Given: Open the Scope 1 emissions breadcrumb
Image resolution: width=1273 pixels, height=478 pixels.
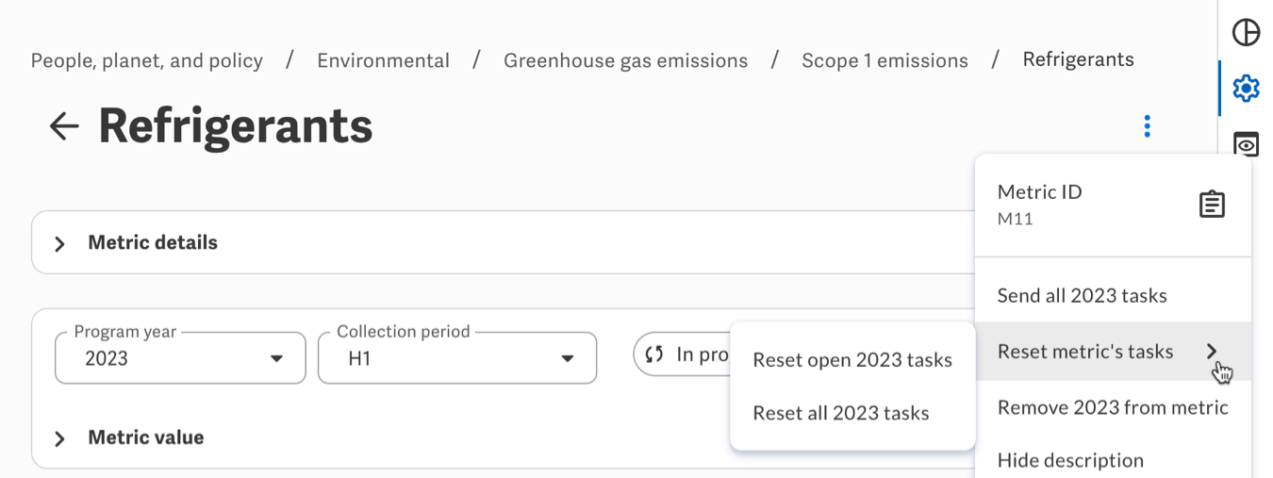Looking at the screenshot, I should click(x=884, y=61).
